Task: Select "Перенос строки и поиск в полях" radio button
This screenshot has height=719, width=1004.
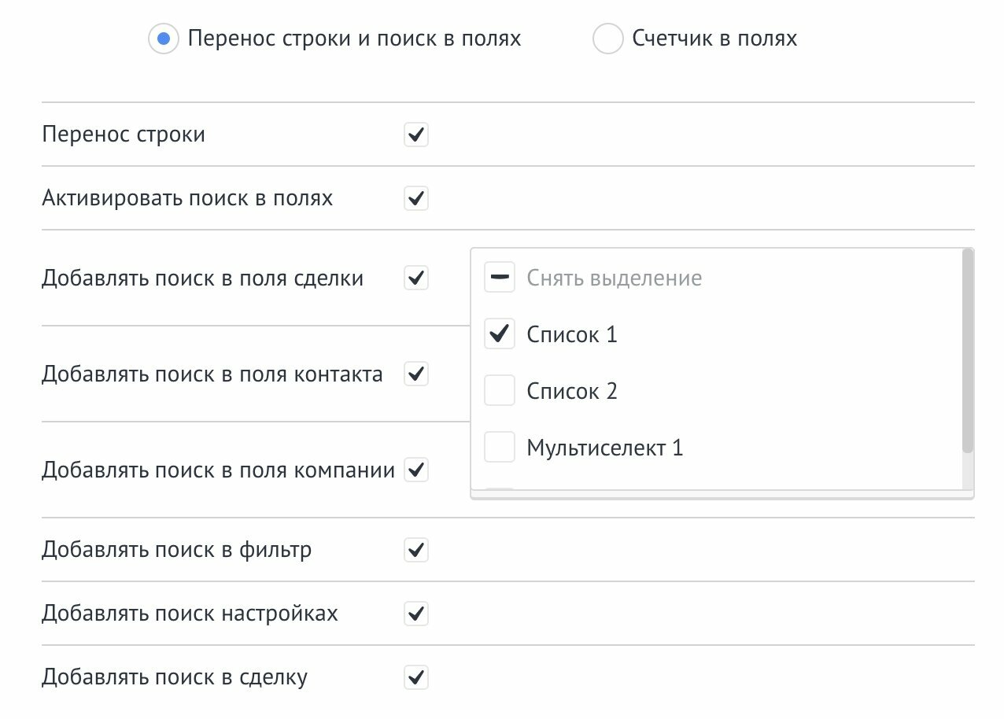Action: (x=164, y=39)
